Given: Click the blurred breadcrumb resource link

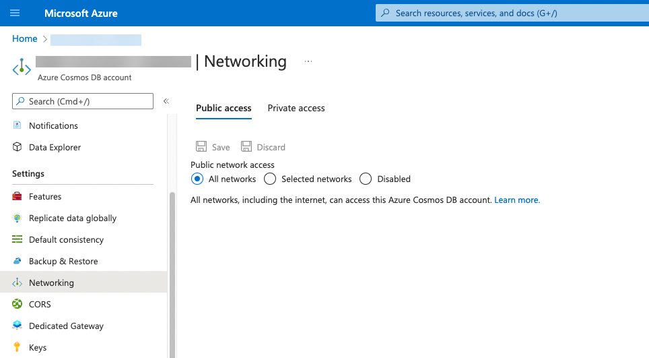Looking at the screenshot, I should pos(96,40).
